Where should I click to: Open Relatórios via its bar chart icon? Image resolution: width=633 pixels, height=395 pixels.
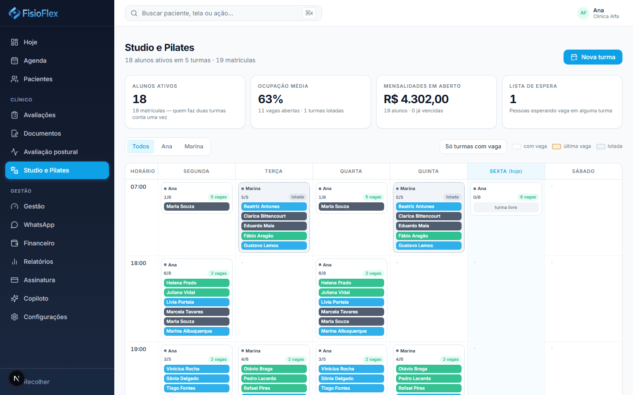click(x=15, y=262)
